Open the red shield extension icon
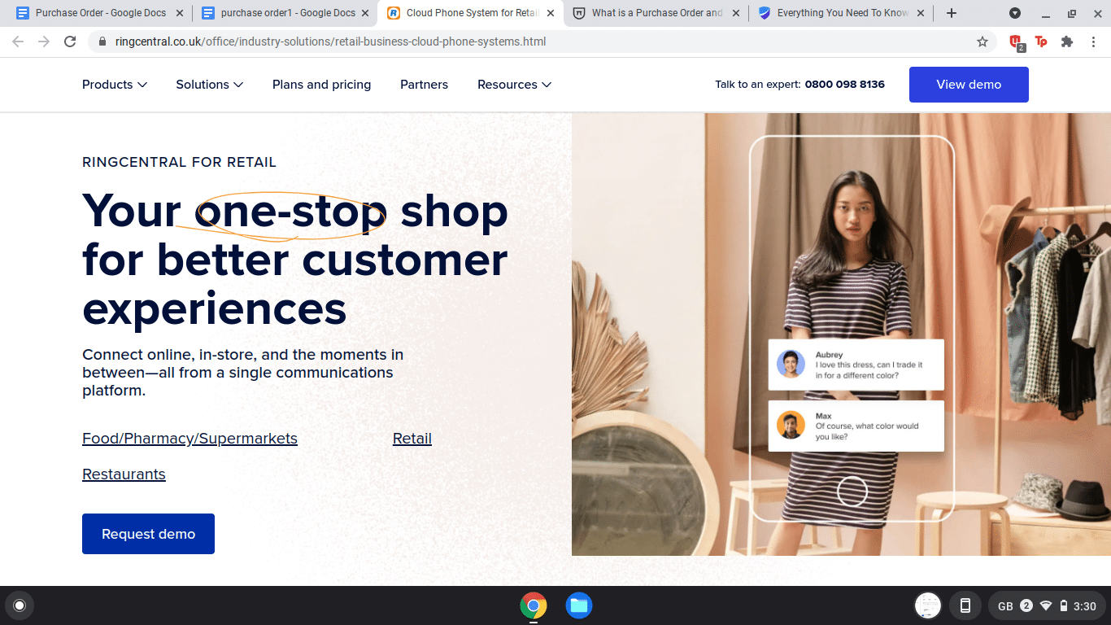This screenshot has height=625, width=1111. tap(1016, 42)
